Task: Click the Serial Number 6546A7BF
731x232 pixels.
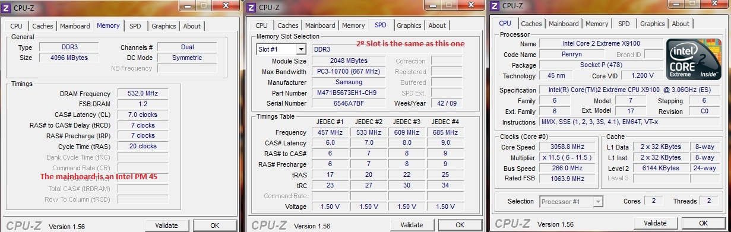Action: [348, 103]
